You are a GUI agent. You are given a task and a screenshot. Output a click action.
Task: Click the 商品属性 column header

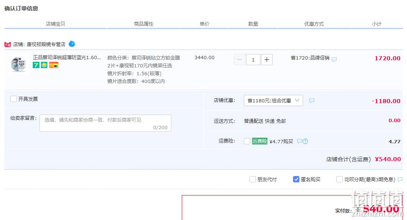(143, 24)
